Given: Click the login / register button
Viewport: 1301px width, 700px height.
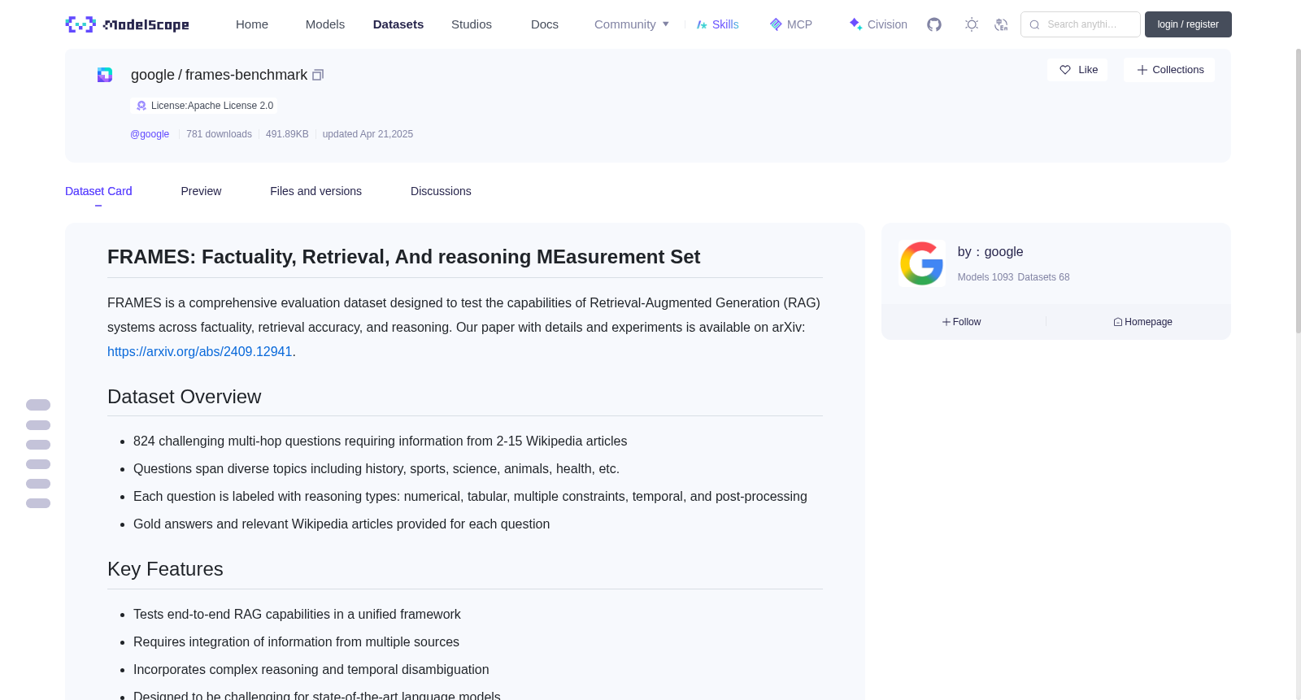Looking at the screenshot, I should pyautogui.click(x=1188, y=24).
